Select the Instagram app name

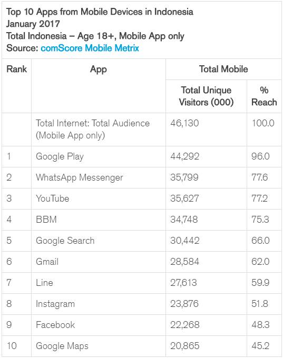click(x=55, y=304)
